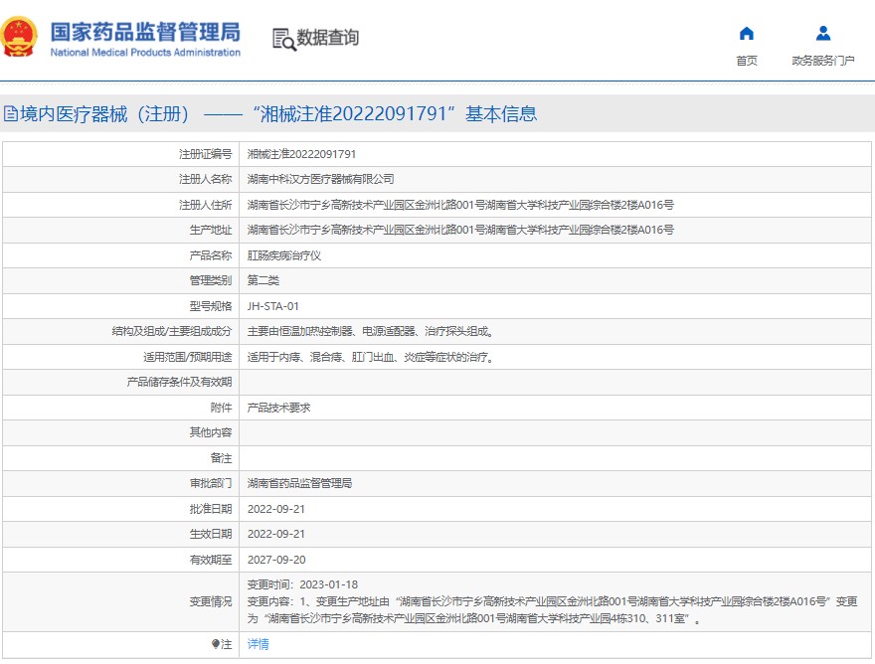Select the 审批部门 row label
875x664 pixels.
coord(211,483)
